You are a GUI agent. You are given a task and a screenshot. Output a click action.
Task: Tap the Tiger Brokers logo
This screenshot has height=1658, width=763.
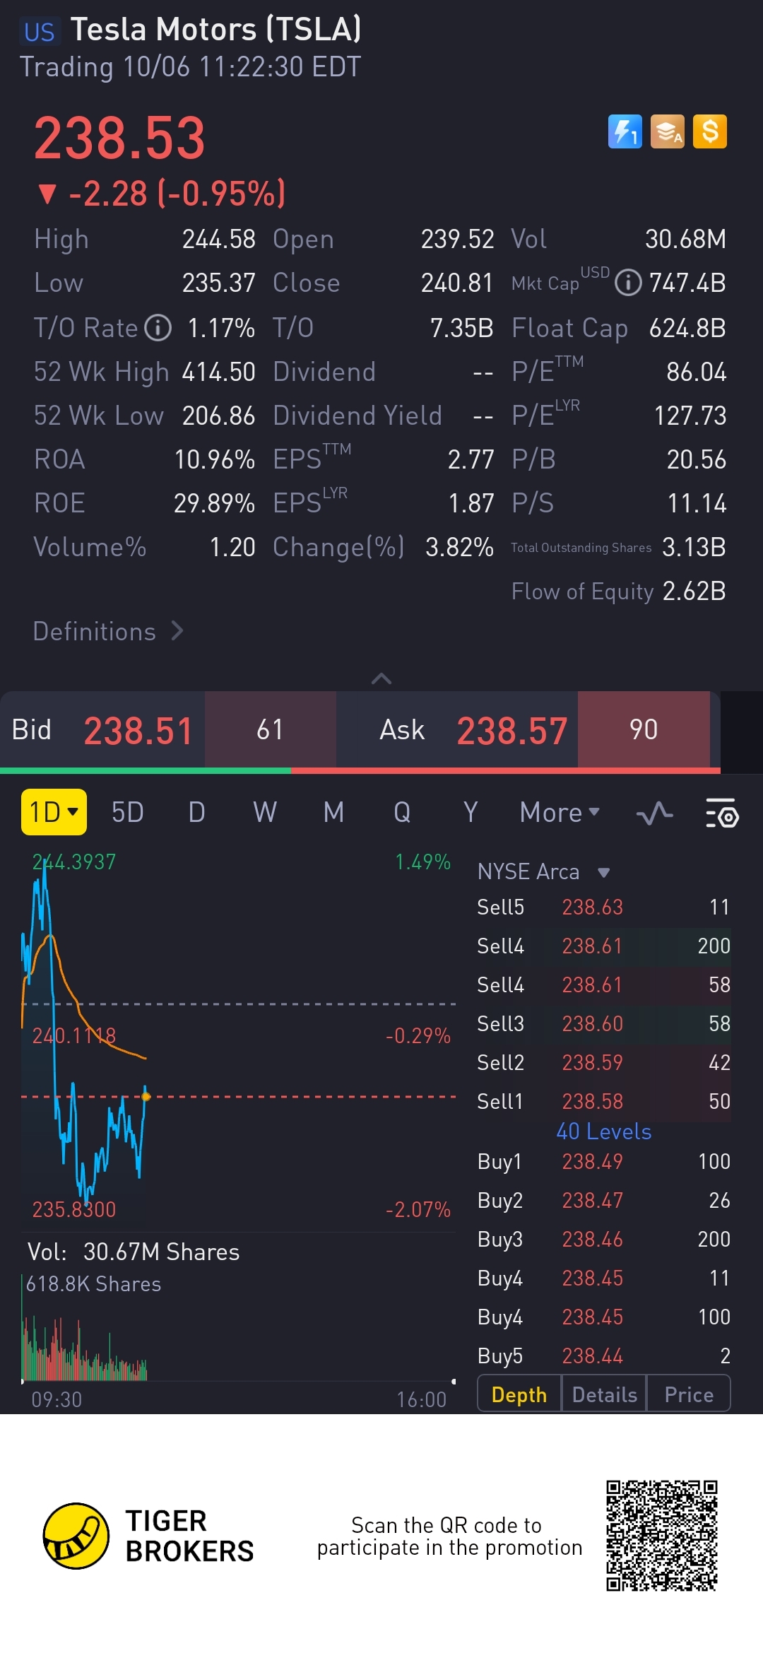pyautogui.click(x=148, y=1536)
